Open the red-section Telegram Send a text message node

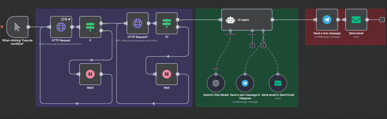pyautogui.click(x=327, y=20)
